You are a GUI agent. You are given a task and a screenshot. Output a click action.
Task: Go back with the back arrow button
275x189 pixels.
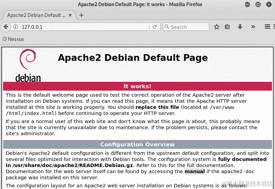pyautogui.click(x=6, y=27)
